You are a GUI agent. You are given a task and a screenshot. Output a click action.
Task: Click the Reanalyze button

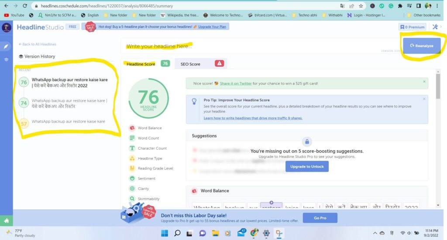(422, 46)
